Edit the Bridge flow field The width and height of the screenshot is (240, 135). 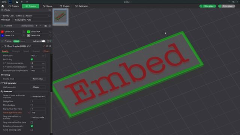[38, 101]
